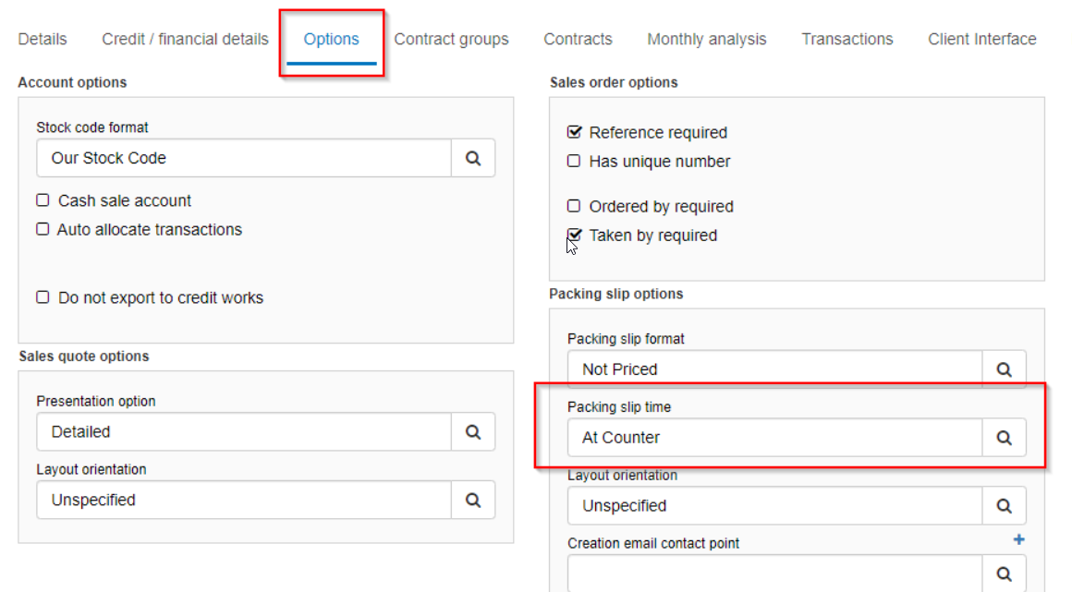Click the Presentation option search icon
This screenshot has width=1072, height=592.
pyautogui.click(x=473, y=432)
